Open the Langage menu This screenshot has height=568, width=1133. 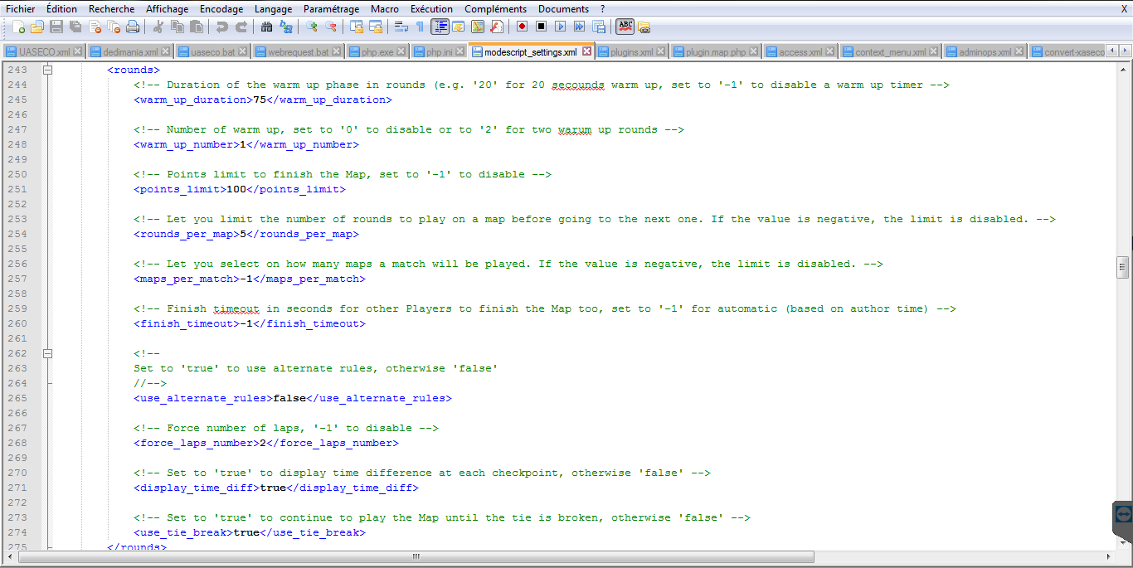coord(274,8)
